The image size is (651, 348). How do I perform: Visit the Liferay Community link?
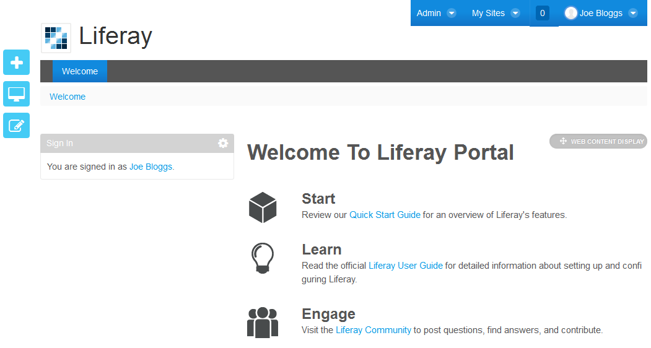[x=374, y=330]
